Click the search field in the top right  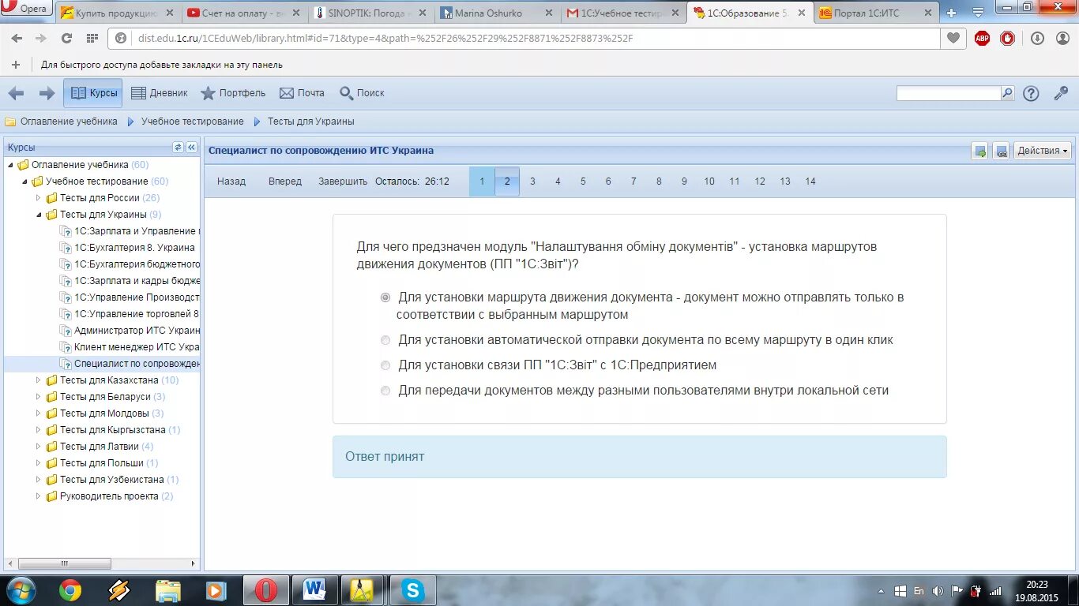pos(949,93)
